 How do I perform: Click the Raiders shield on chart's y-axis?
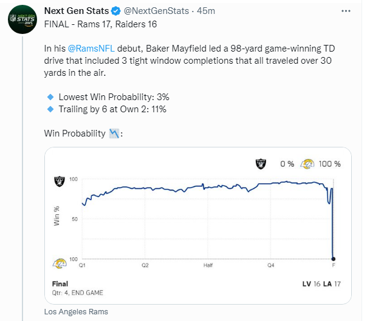(59, 180)
